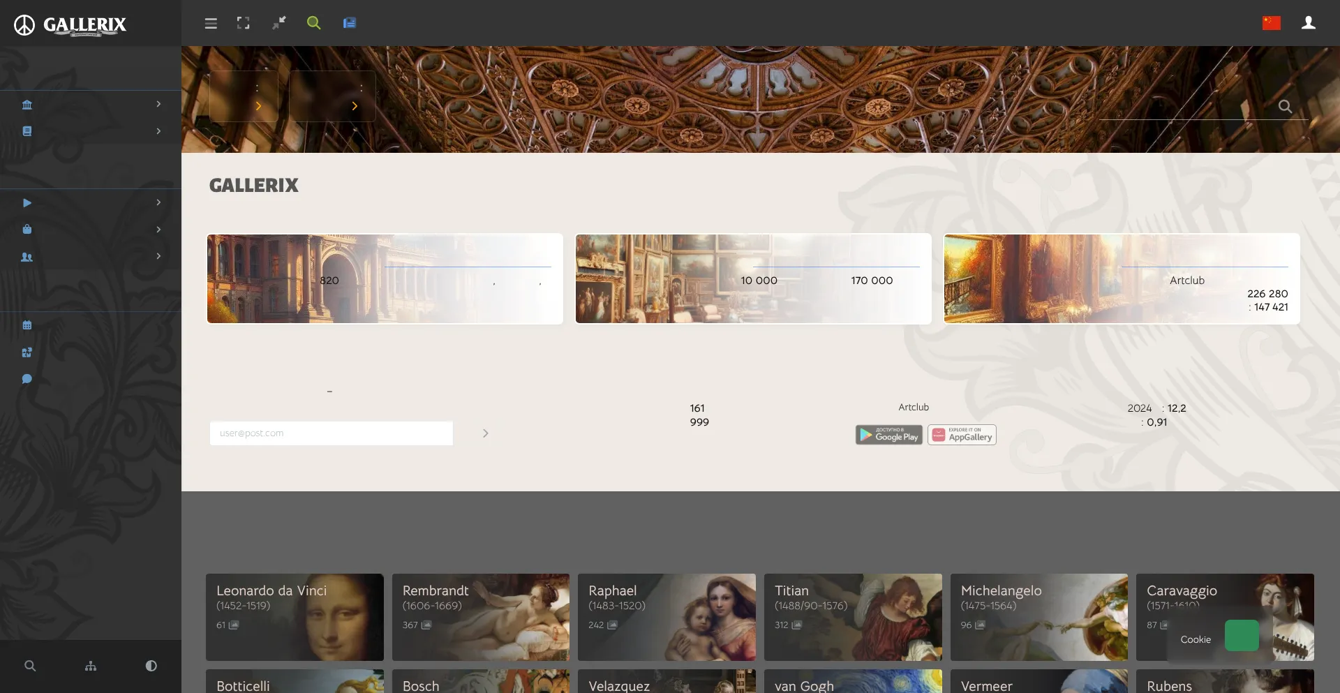Image resolution: width=1340 pixels, height=693 pixels.
Task: Open the Artclub card with autumn painting
Action: point(1122,279)
